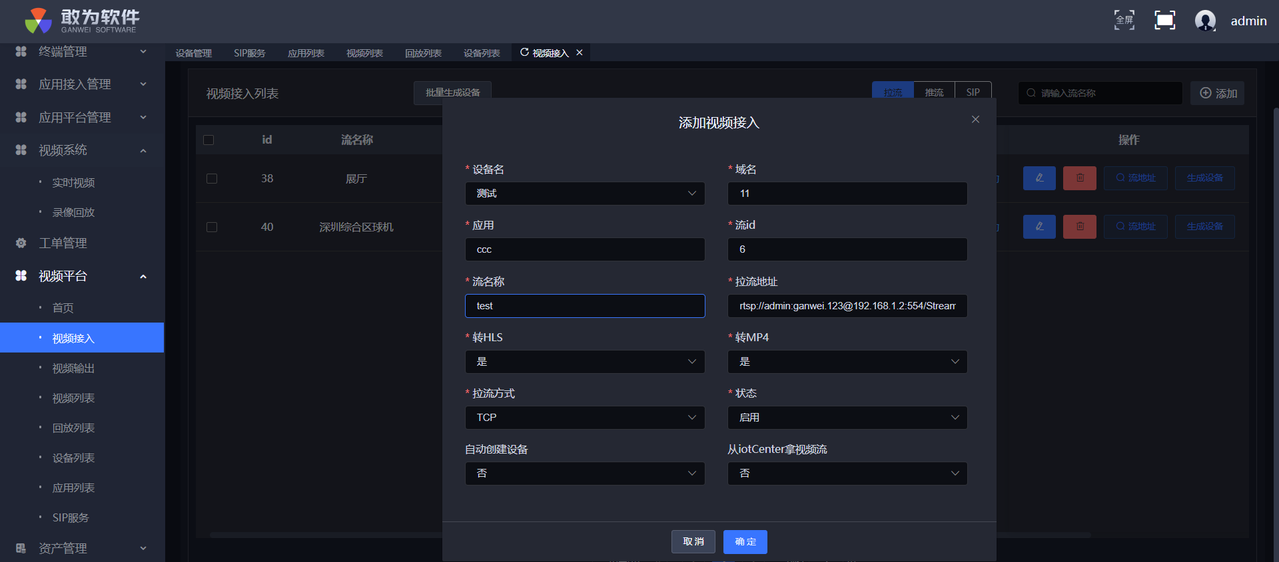Close the 添加视频接入 dialog with X
The height and width of the screenshot is (562, 1279).
point(975,120)
